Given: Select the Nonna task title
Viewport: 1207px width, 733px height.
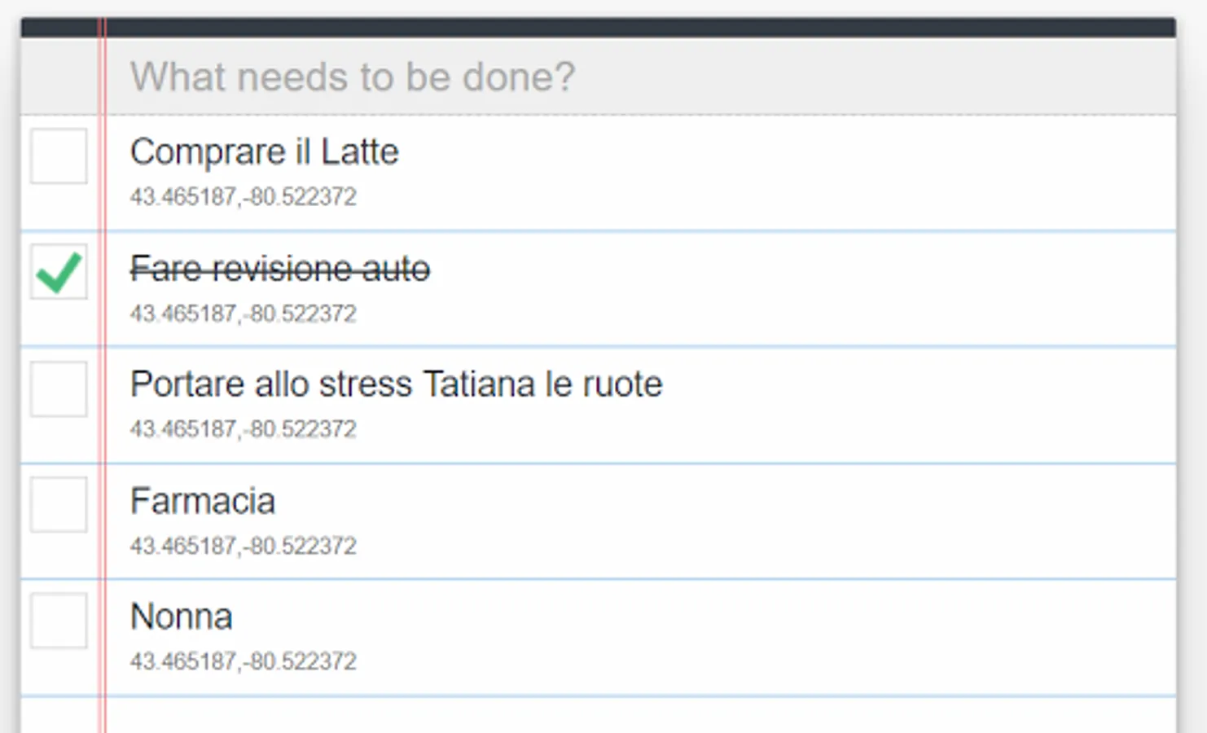Looking at the screenshot, I should coord(181,617).
